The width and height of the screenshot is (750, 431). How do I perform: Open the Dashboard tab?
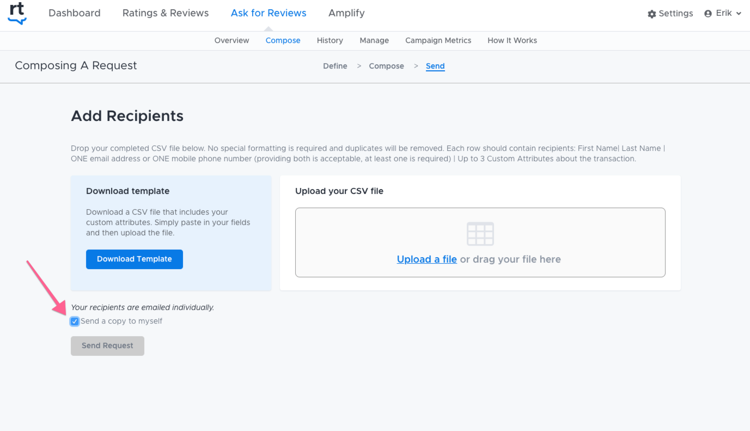pos(75,13)
